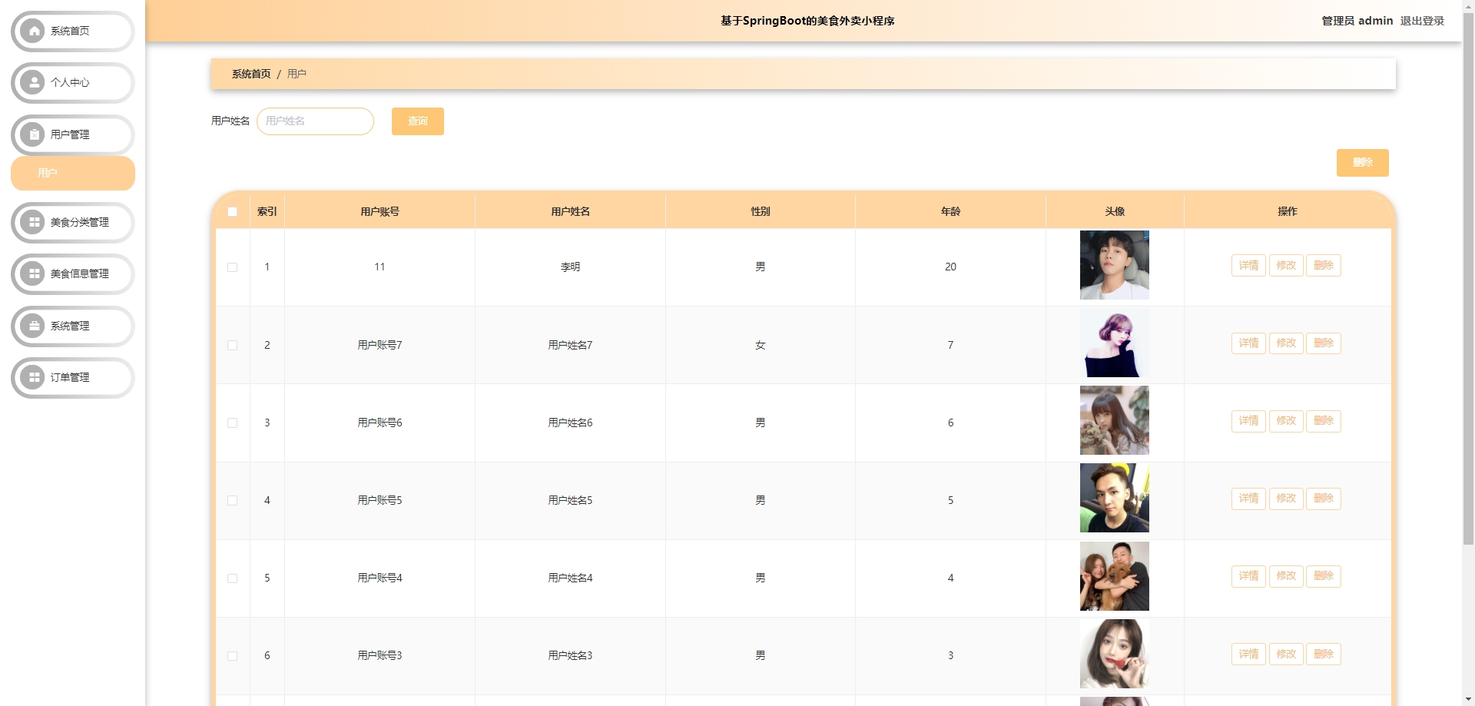Expand the 美食信息管理 sidebar menu
1475x706 pixels.
(73, 274)
